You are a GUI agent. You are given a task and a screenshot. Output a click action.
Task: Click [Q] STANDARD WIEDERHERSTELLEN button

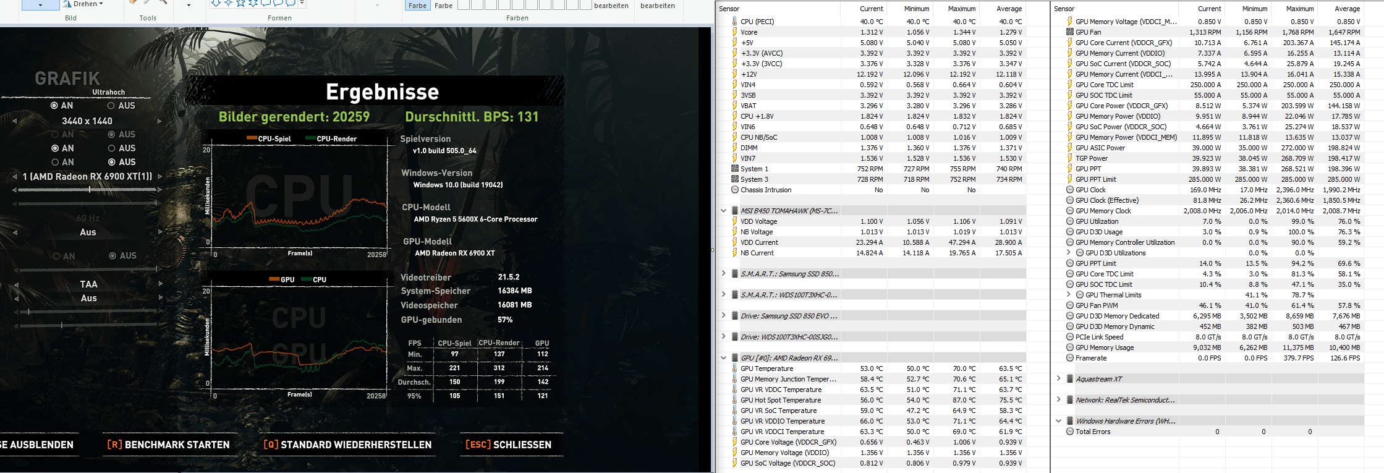[347, 445]
